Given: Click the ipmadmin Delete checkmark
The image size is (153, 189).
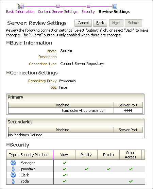Looking at the screenshot, I should 109,169.
